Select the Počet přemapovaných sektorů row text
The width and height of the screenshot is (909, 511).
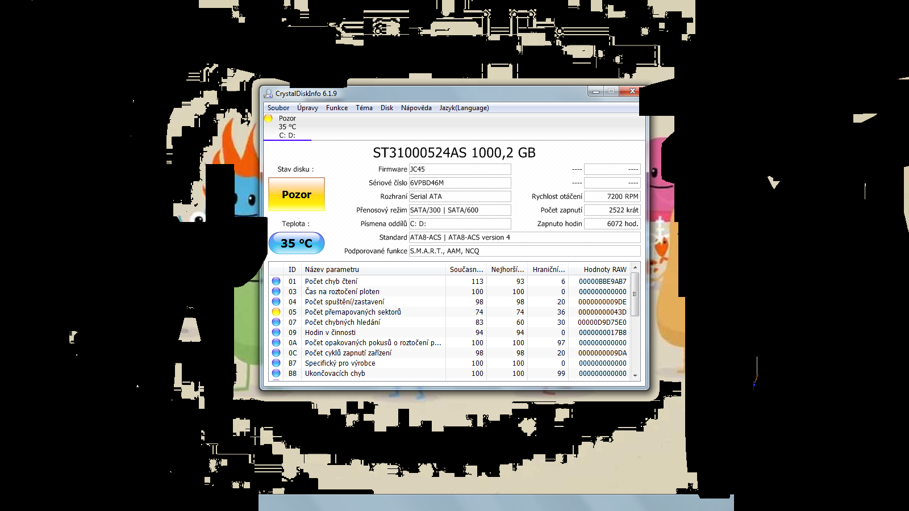353,312
